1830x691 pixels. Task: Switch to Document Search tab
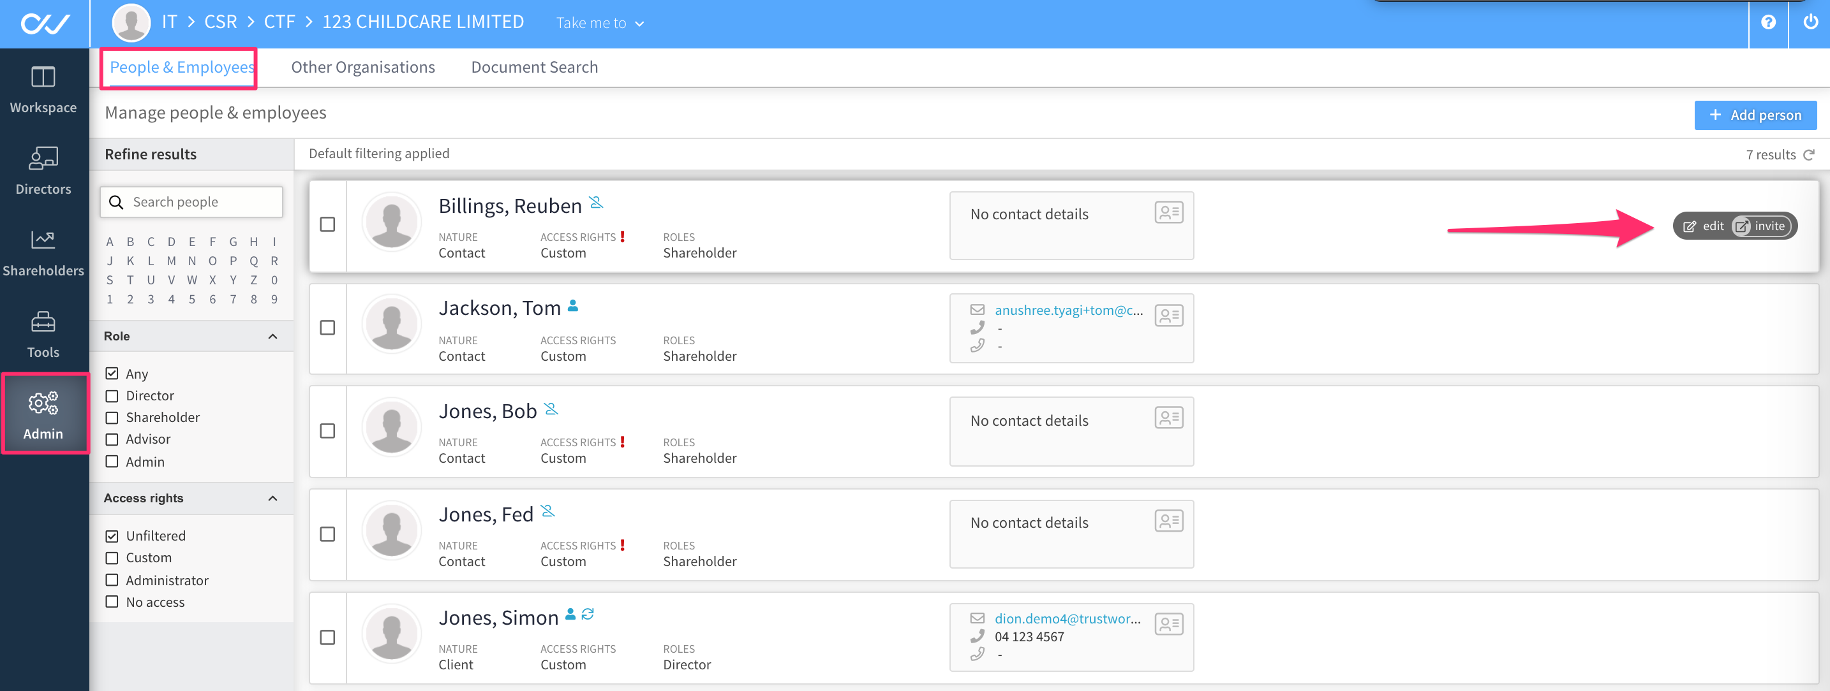[534, 68]
